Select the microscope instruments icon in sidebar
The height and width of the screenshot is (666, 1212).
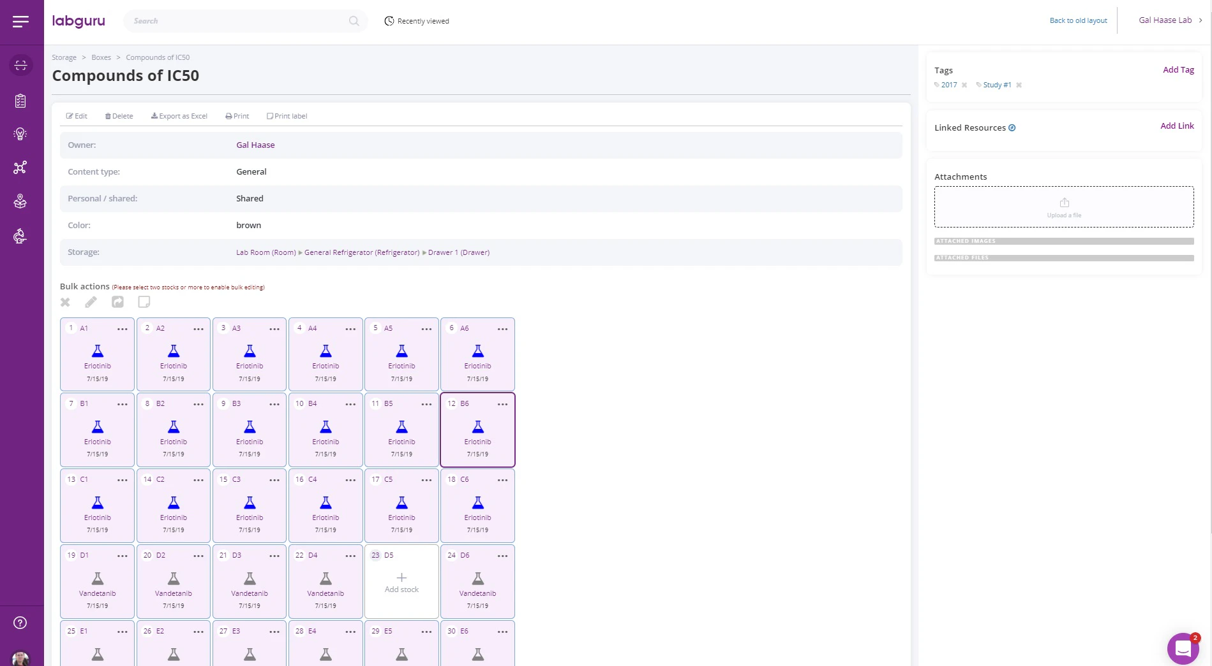pos(20,236)
